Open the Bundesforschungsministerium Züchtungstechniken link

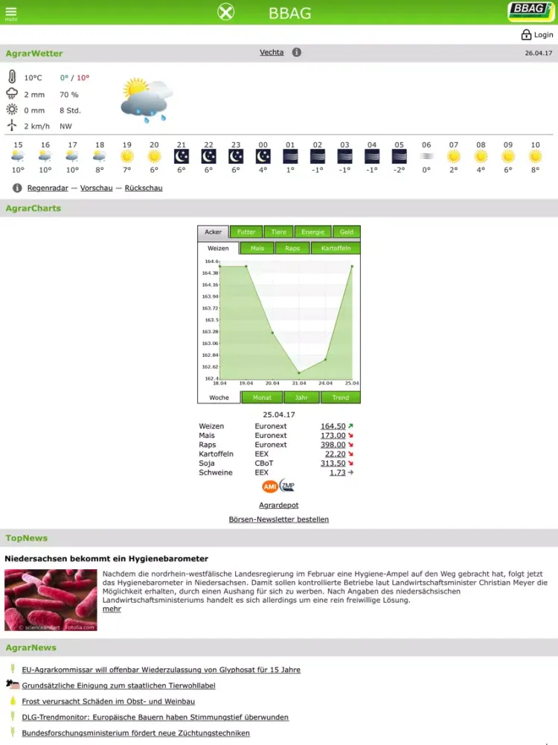point(135,732)
